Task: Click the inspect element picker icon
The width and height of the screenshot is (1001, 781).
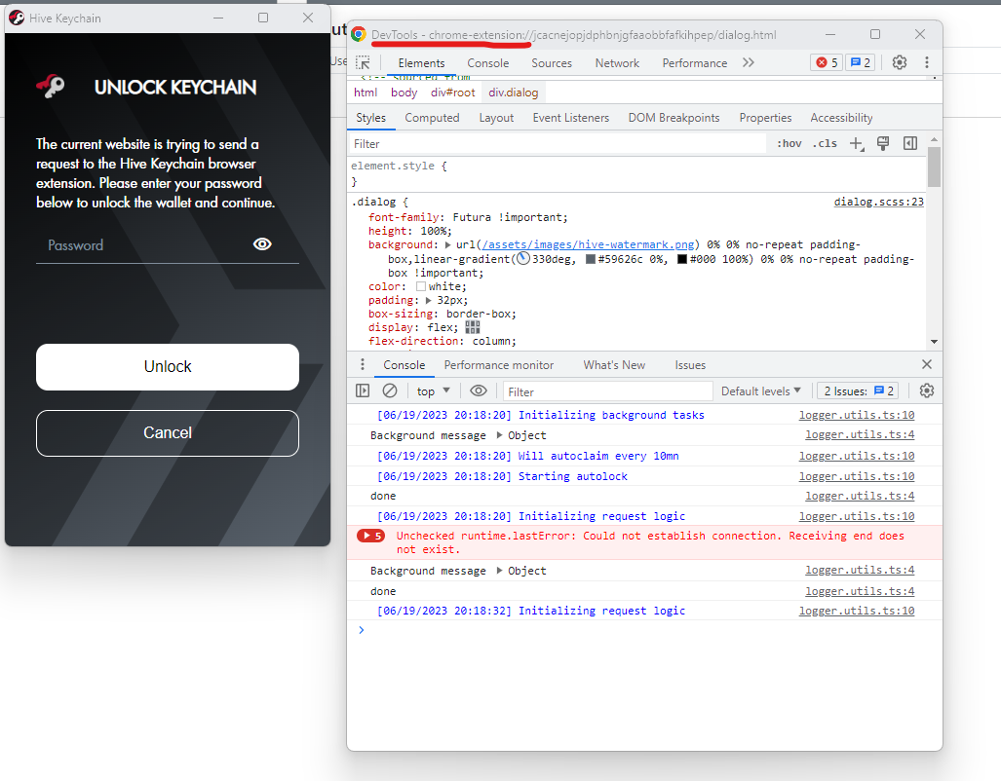Action: tap(363, 62)
